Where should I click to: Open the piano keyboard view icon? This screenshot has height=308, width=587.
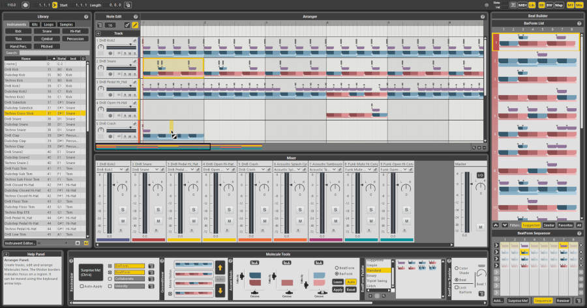[513, 5]
